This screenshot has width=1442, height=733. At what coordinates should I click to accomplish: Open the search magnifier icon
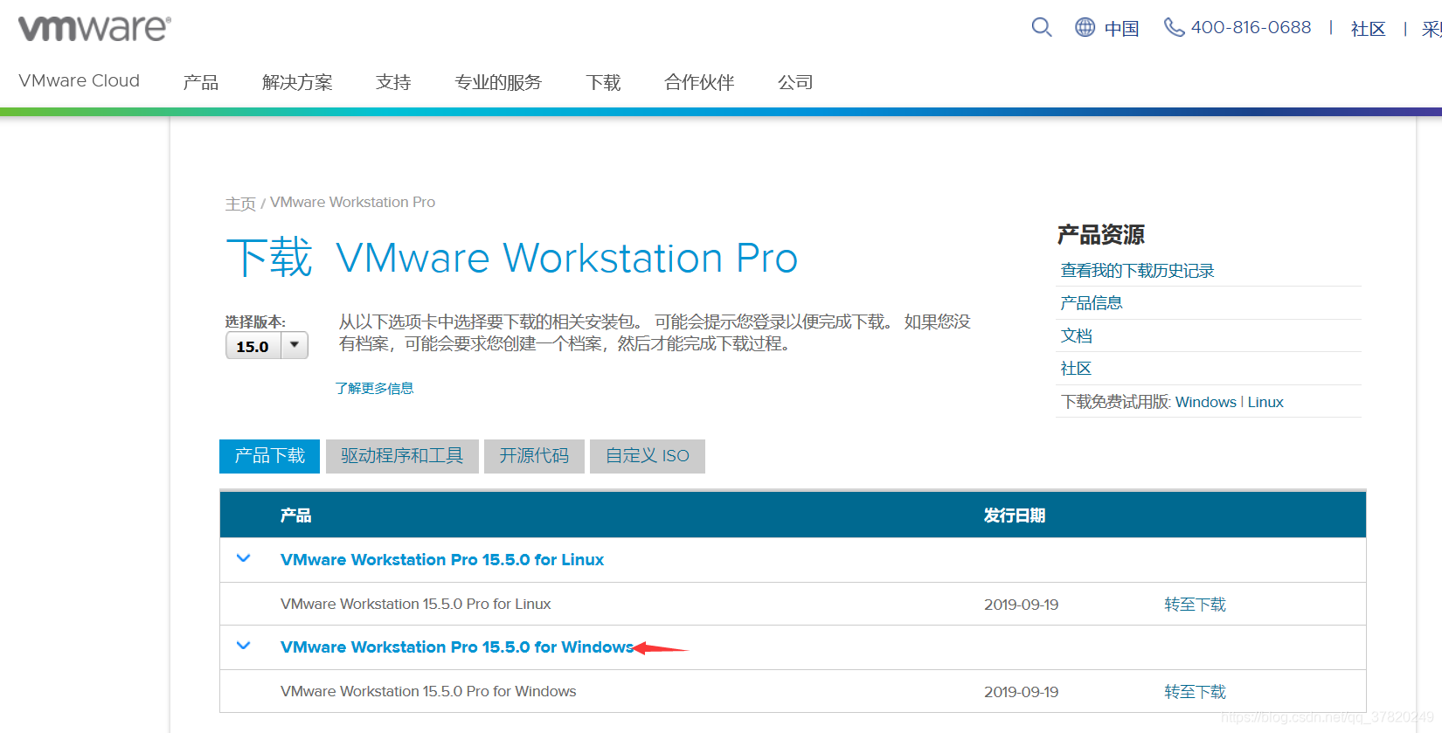[x=1041, y=27]
